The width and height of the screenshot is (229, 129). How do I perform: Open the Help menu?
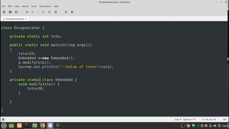(56, 6)
